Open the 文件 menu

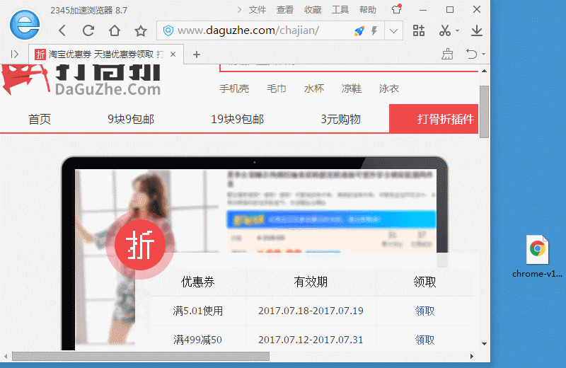pos(258,10)
